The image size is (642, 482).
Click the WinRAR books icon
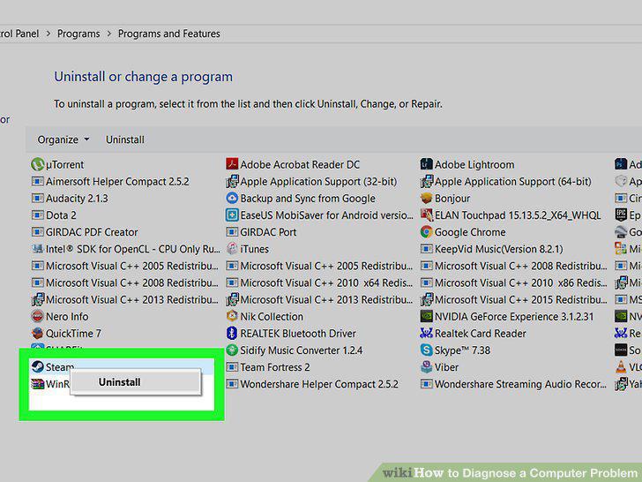38,384
